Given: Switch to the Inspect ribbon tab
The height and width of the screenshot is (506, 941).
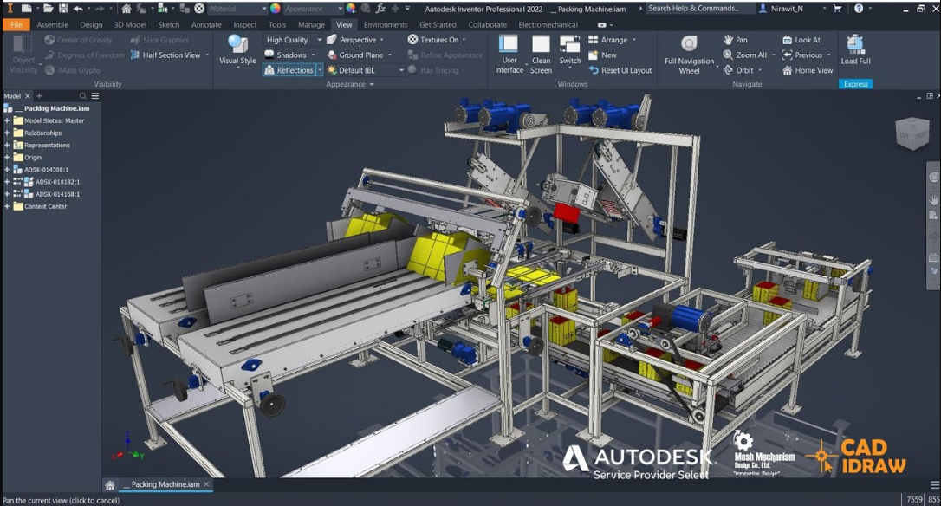Looking at the screenshot, I should tap(245, 24).
